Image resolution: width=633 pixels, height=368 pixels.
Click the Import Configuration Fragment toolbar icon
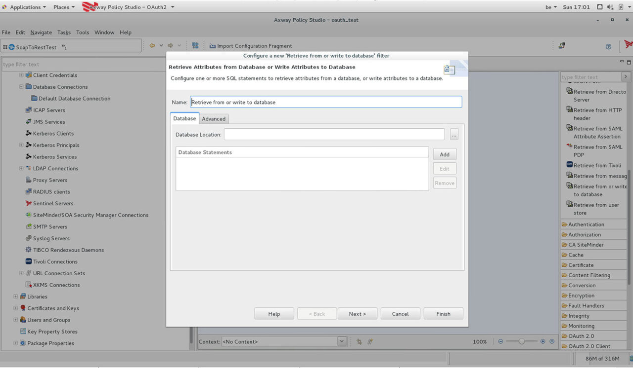click(212, 46)
